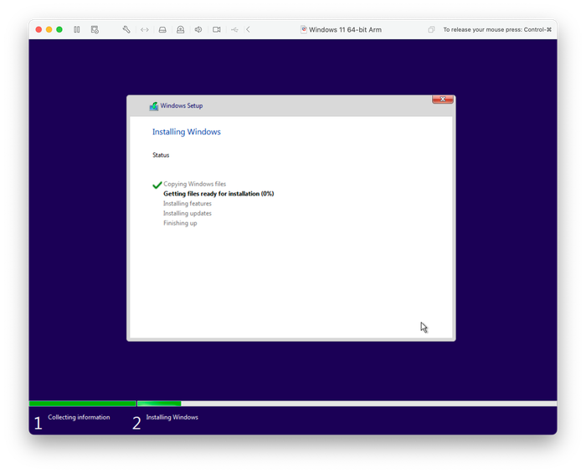Click the green checkmark next to Copying Windows files
Image resolution: width=586 pixels, height=473 pixels.
pos(157,185)
